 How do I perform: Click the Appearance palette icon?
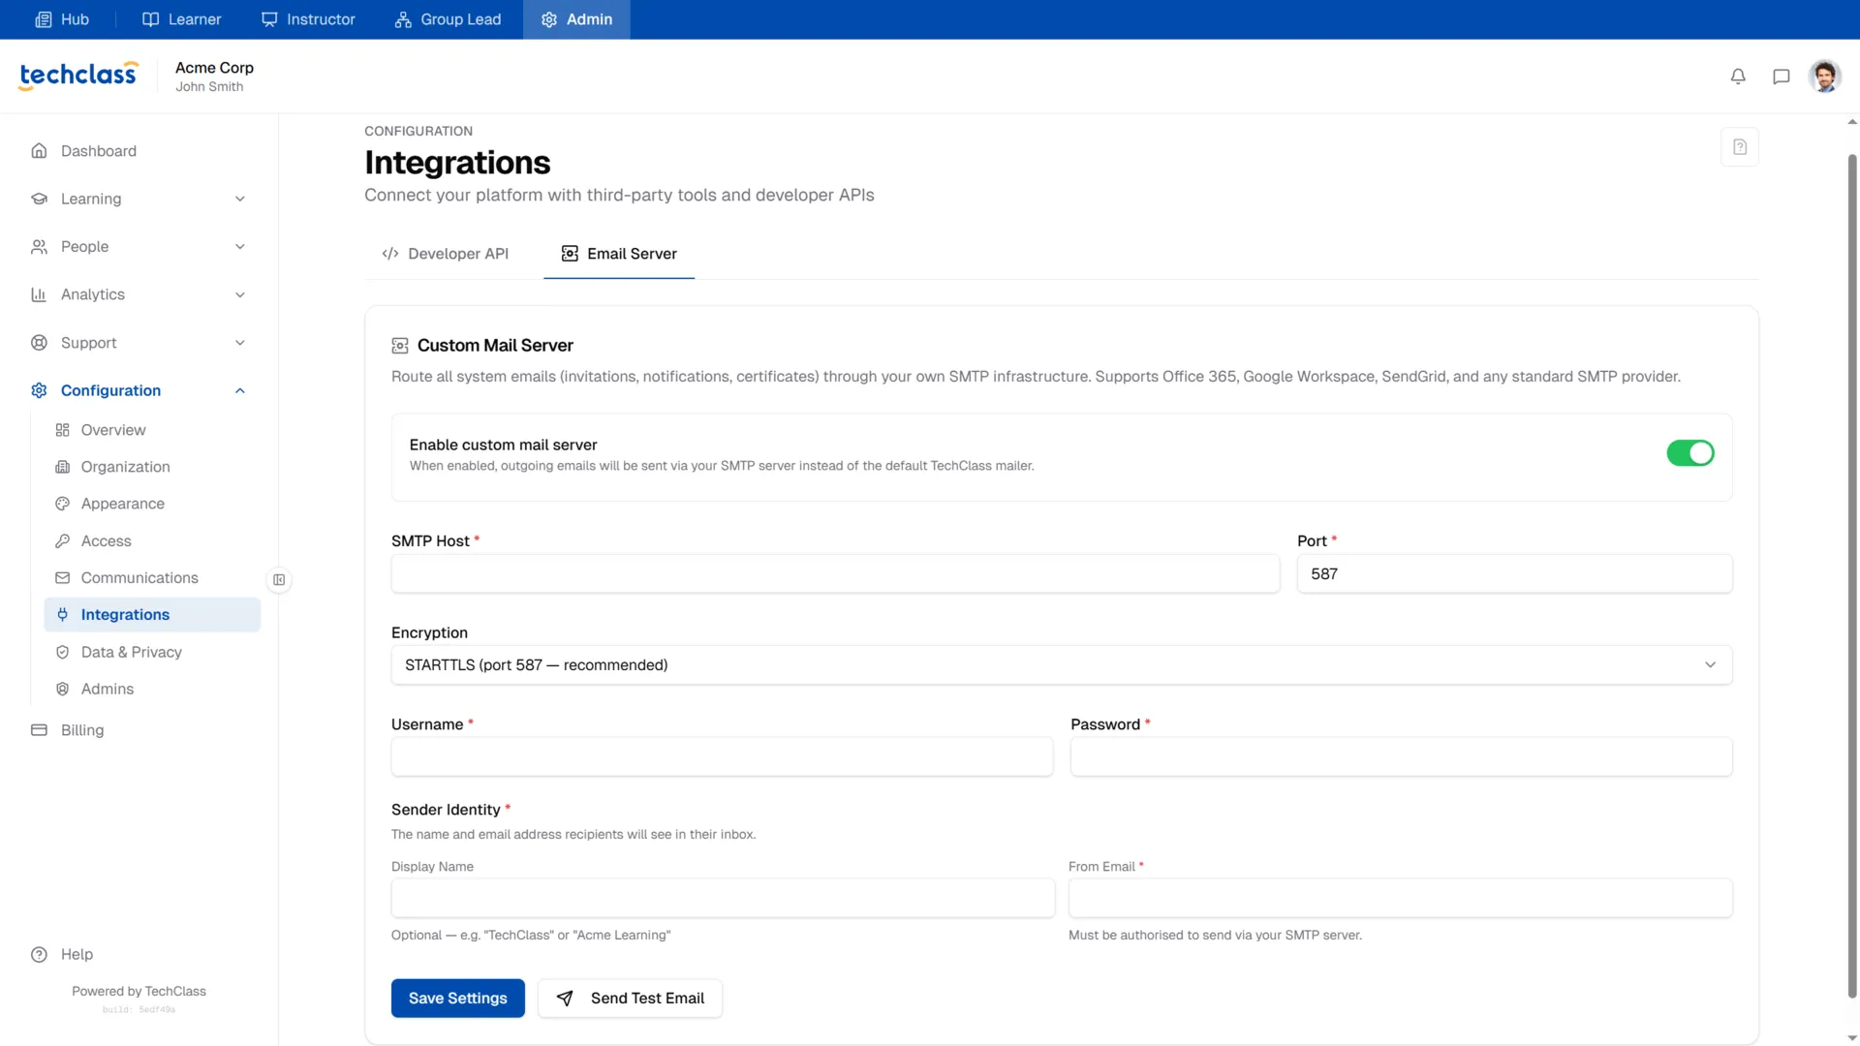(x=63, y=504)
